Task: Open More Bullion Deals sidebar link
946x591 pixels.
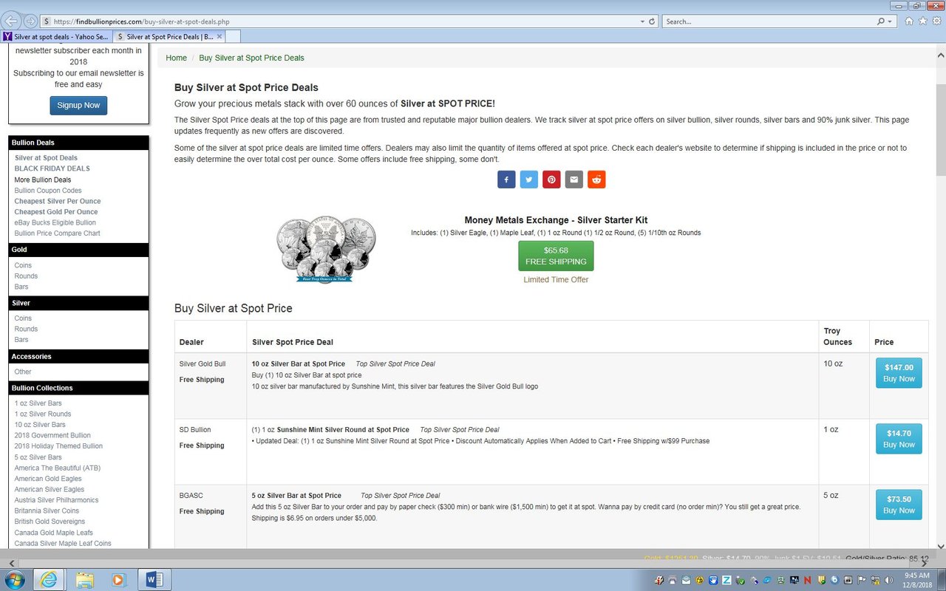Action: (x=43, y=180)
